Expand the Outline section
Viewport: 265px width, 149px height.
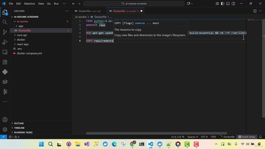[x=41, y=123]
